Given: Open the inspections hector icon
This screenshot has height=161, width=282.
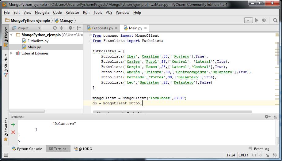Looking at the screenshot, I should click(x=275, y=155).
